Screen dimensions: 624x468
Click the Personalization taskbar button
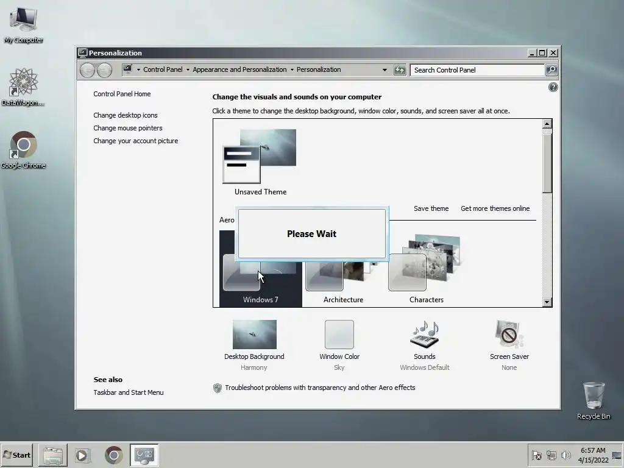point(144,455)
